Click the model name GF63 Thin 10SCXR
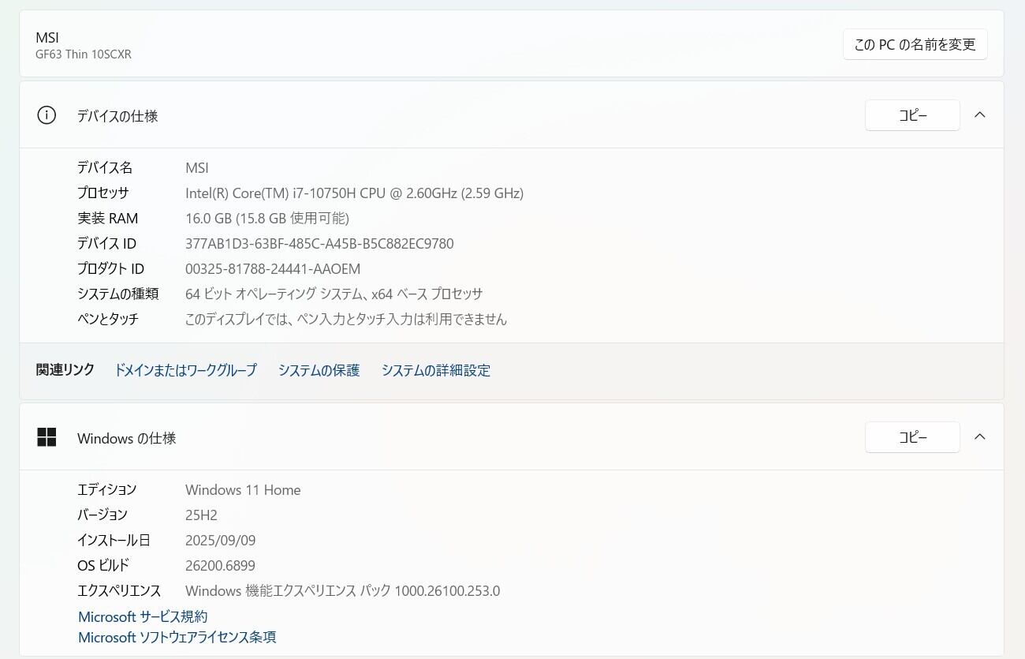The image size is (1025, 659). coord(84,54)
